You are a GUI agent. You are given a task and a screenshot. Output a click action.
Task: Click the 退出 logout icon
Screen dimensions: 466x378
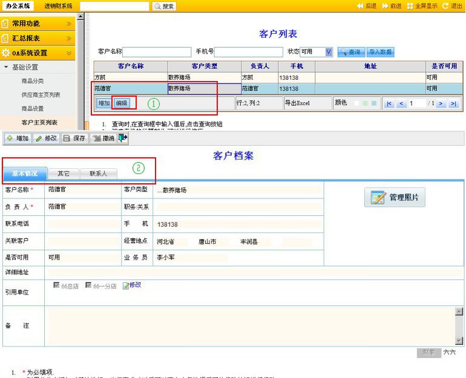(x=445, y=6)
